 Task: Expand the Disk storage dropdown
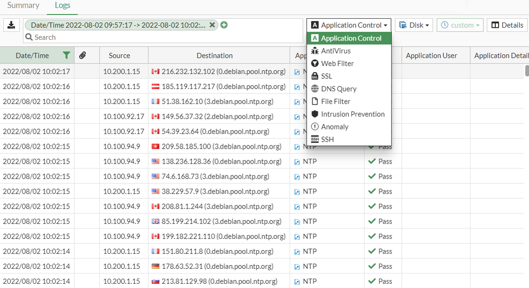pos(414,25)
